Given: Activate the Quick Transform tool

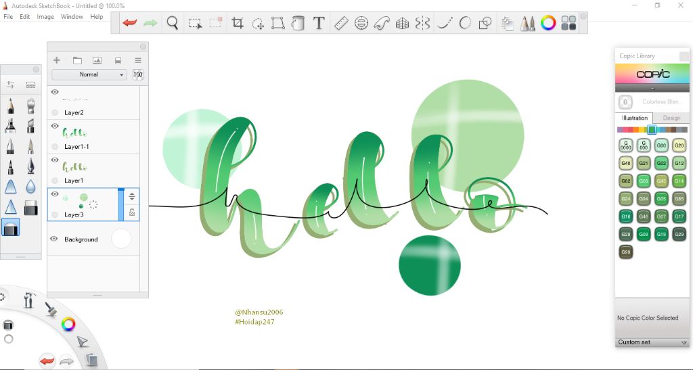Looking at the screenshot, I should coord(258,24).
